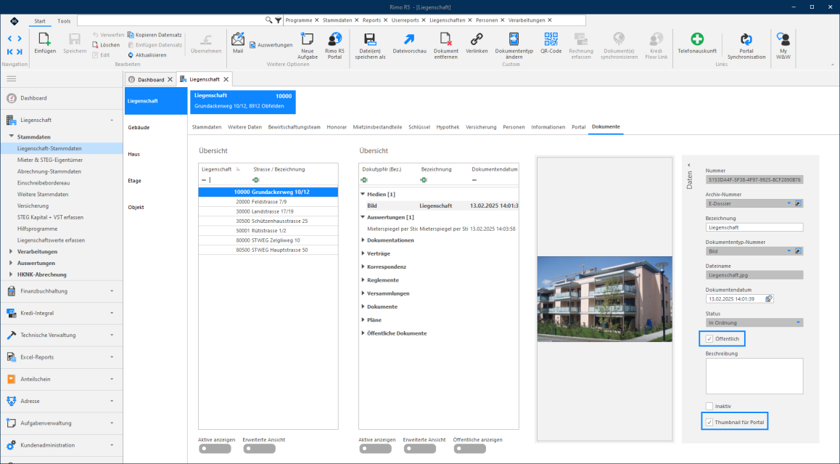Expand the Verträge group
Screen dimensions: 840x464
coord(363,253)
